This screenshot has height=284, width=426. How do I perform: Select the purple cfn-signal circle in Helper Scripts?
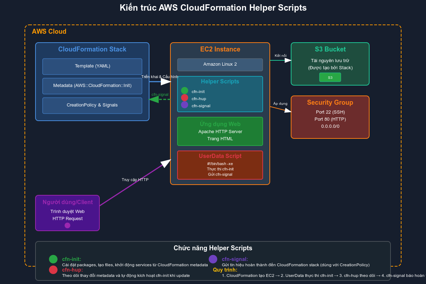point(185,105)
